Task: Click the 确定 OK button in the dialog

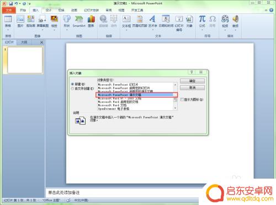Action: pyautogui.click(x=192, y=81)
